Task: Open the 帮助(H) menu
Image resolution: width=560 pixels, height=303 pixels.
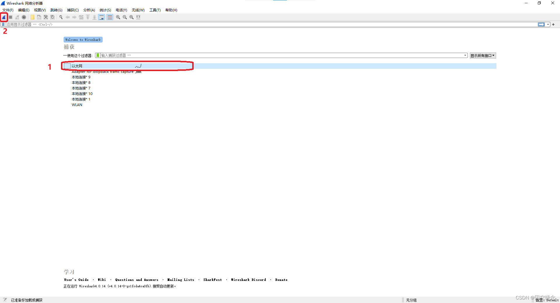Action: click(171, 10)
